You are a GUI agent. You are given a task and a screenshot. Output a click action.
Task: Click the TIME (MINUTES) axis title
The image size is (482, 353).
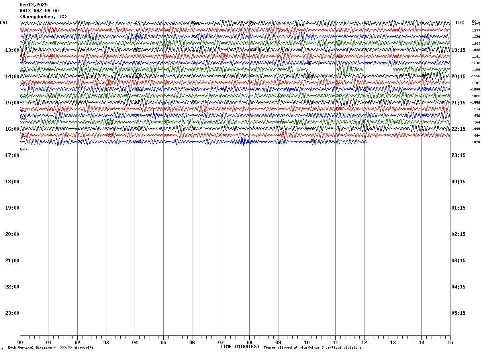240,347
